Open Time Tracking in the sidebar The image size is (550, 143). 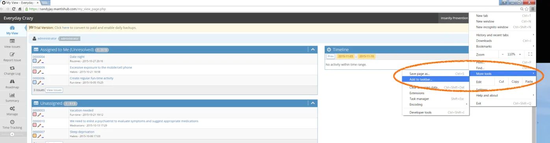(12, 124)
